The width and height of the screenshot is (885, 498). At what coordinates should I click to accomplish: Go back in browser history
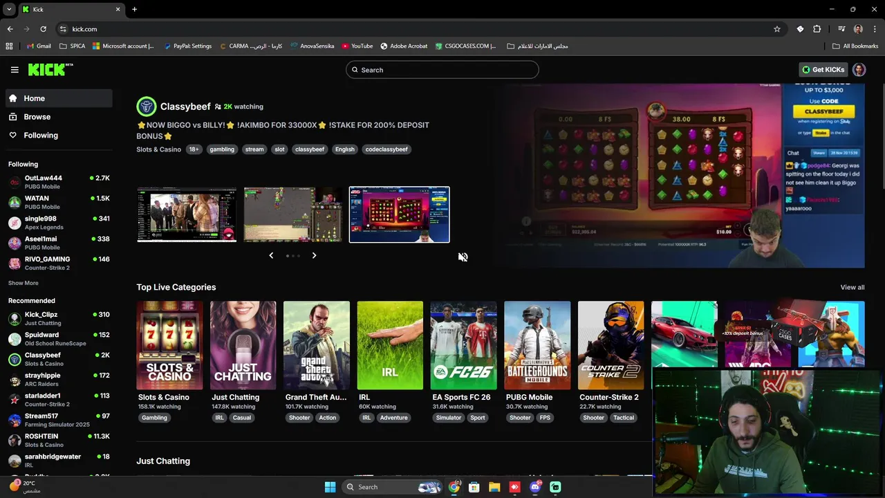[10, 29]
